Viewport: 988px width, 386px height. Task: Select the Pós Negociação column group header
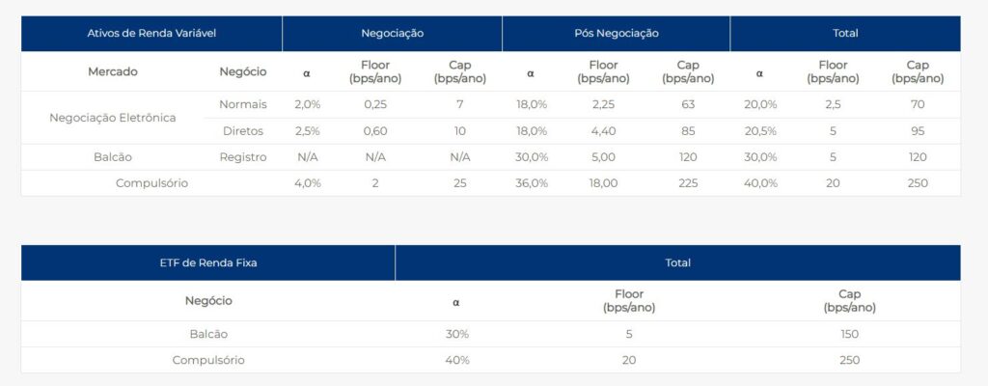pos(617,34)
